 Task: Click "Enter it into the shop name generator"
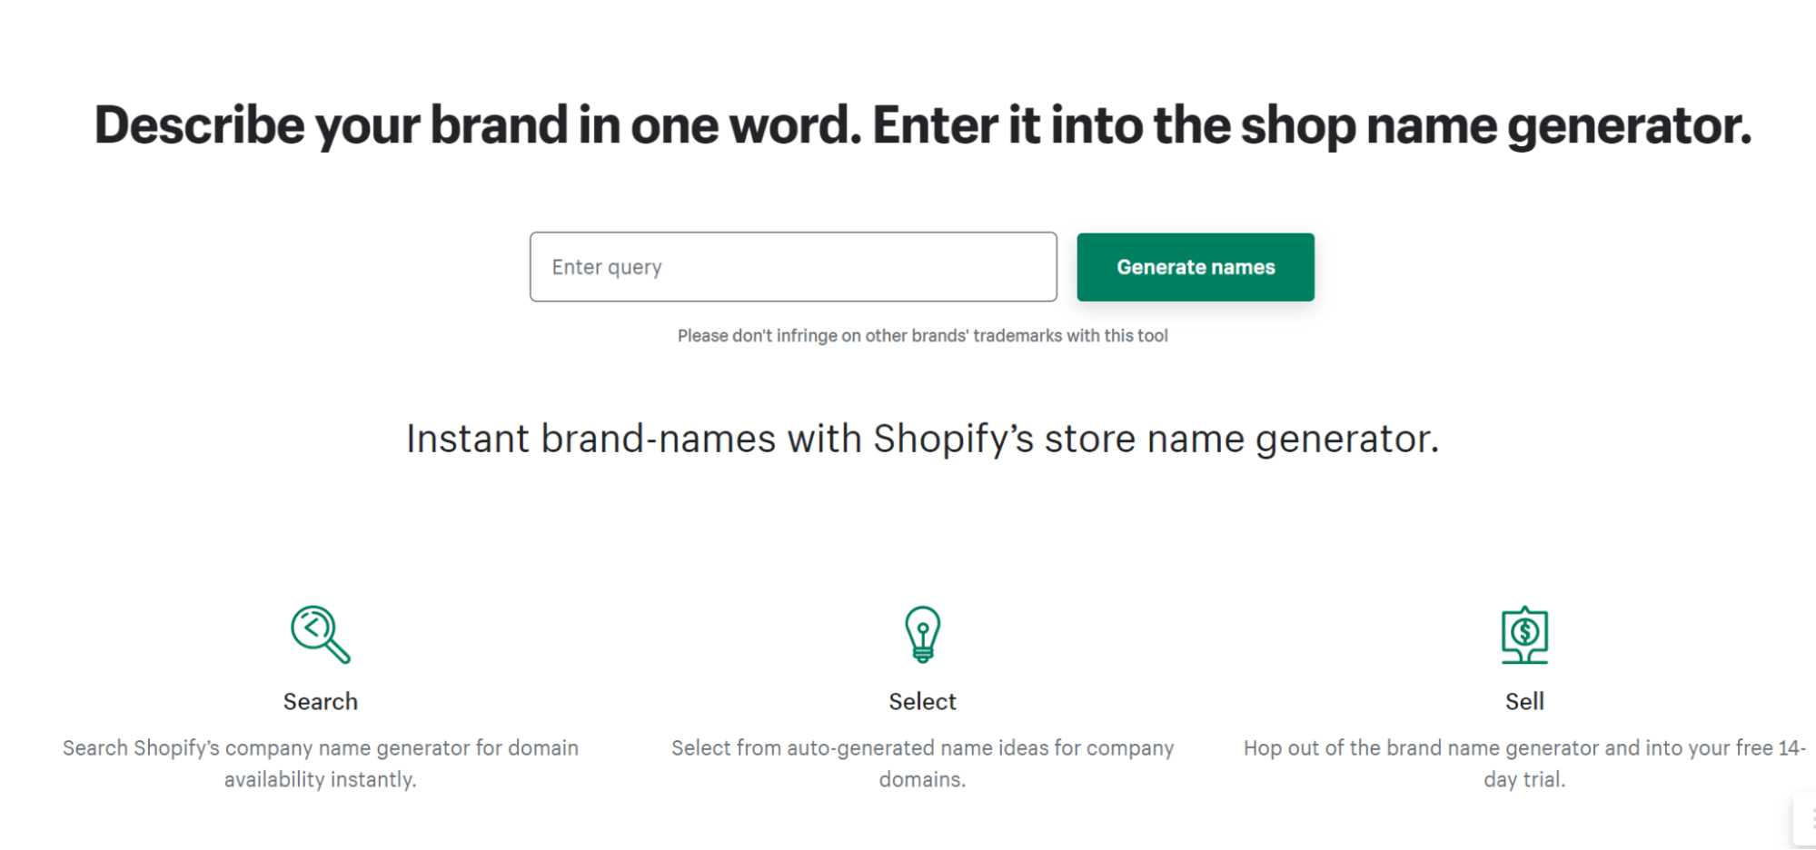pos(1312,124)
